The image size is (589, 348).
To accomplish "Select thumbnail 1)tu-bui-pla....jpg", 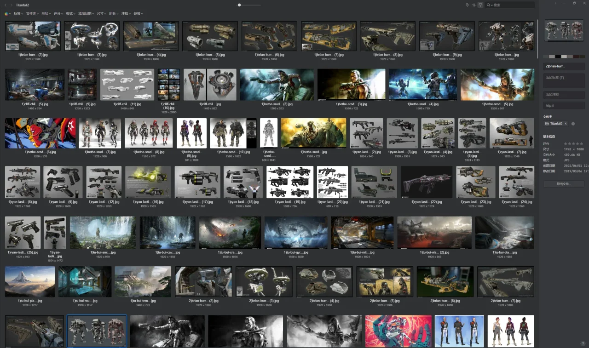I will coord(30,282).
